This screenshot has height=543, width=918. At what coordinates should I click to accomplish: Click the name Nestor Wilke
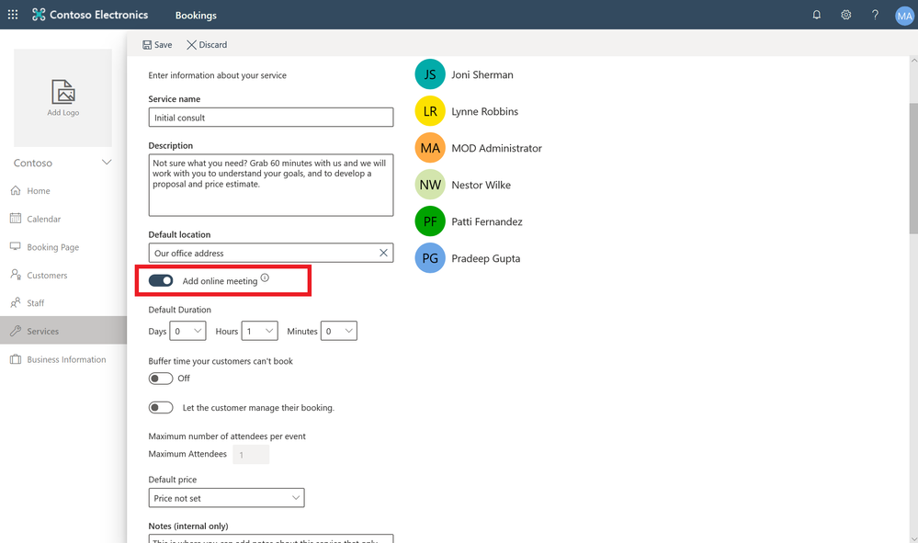point(482,185)
